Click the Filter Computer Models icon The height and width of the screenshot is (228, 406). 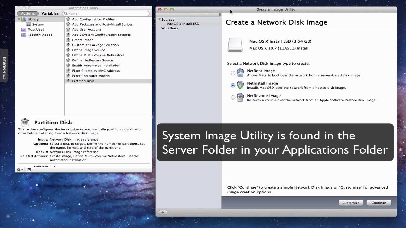tap(68, 76)
